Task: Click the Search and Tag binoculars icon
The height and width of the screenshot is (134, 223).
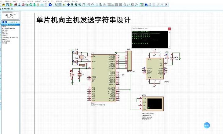Action: tap(146, 5)
